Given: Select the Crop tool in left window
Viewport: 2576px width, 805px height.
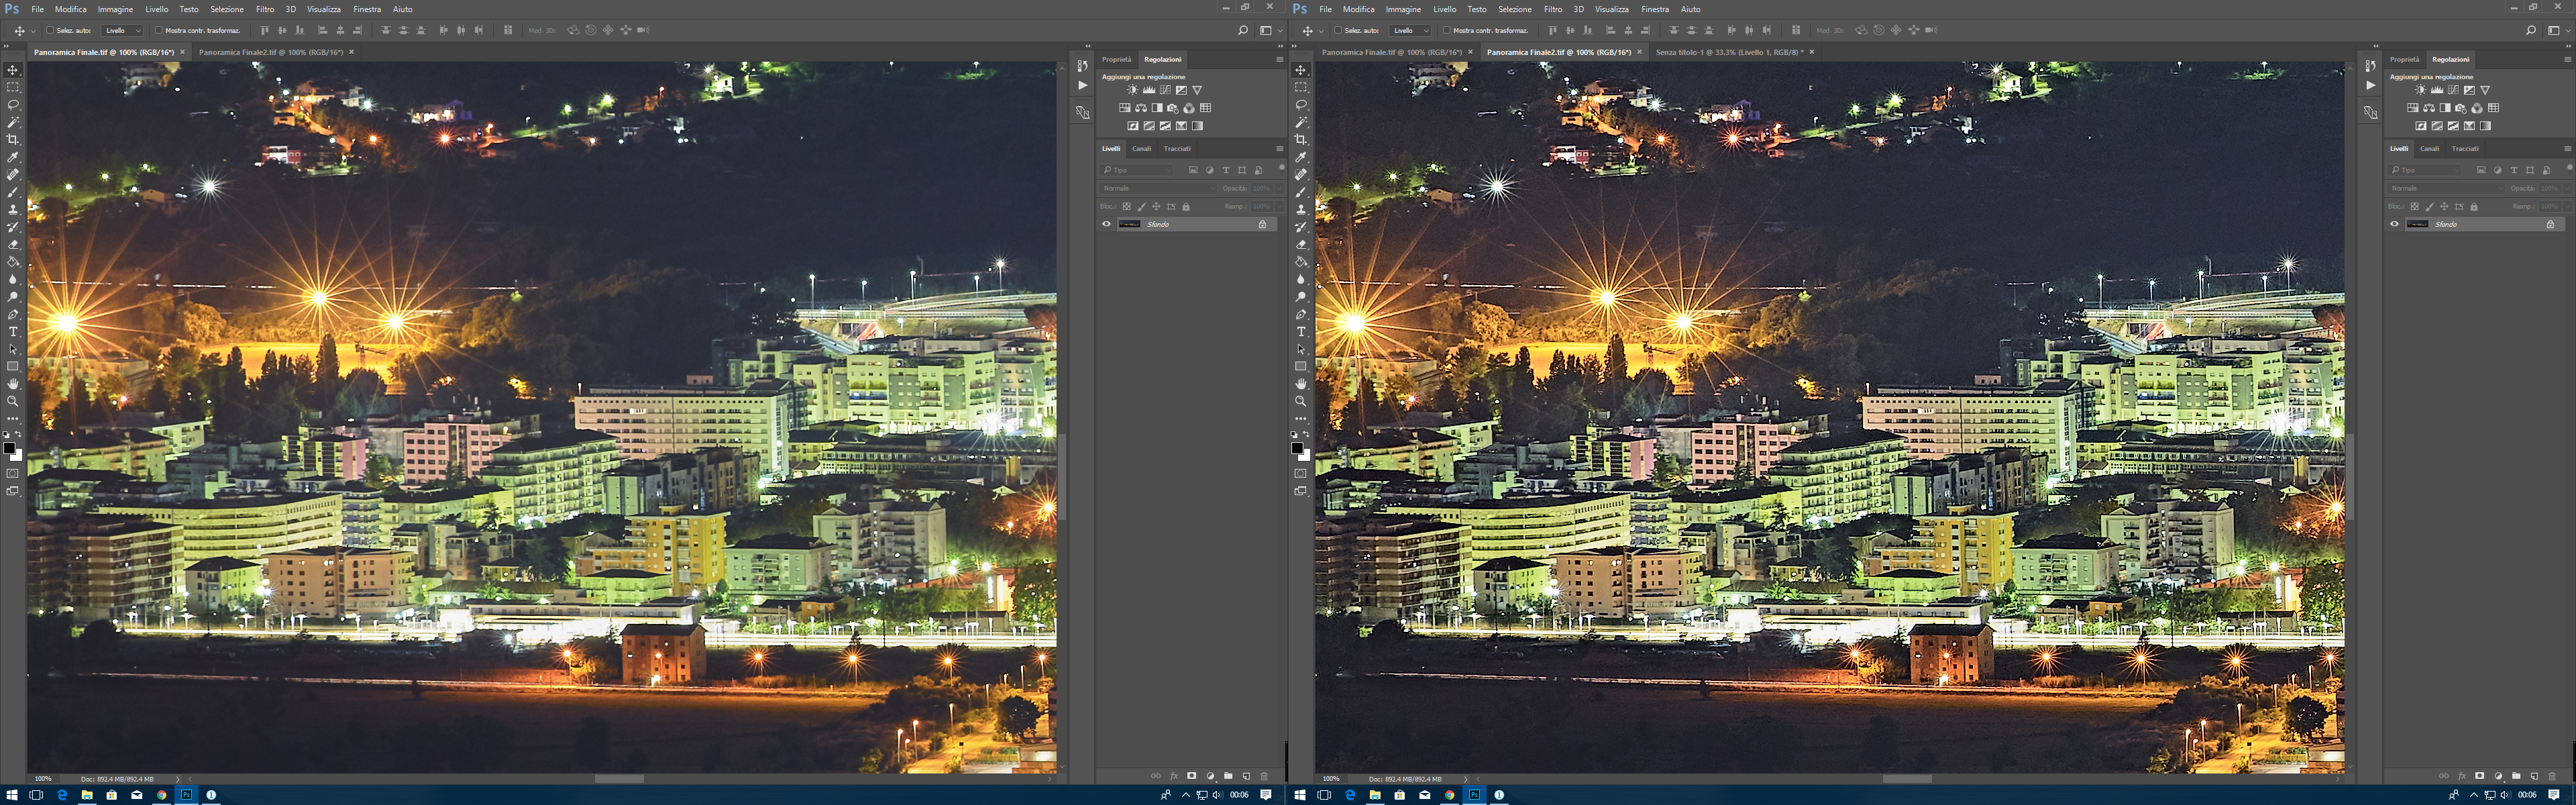Looking at the screenshot, I should tap(13, 140).
